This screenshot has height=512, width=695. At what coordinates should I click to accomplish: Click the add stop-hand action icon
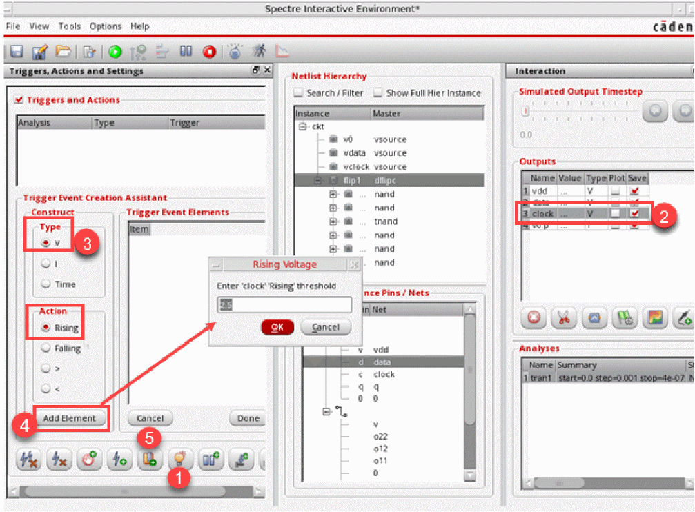coord(89,460)
